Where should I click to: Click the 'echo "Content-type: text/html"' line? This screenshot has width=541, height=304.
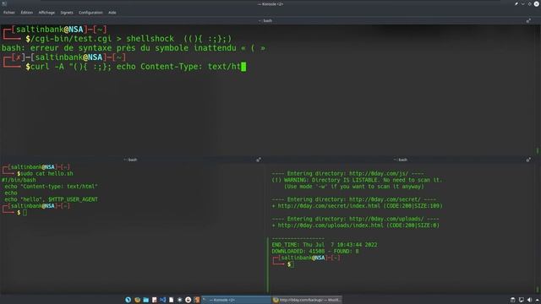(51, 187)
